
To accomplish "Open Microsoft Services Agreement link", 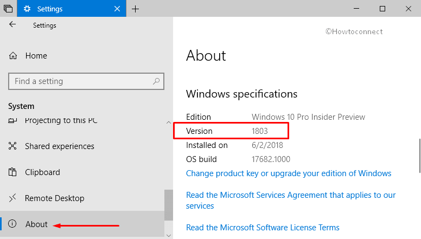I will coord(291,201).
